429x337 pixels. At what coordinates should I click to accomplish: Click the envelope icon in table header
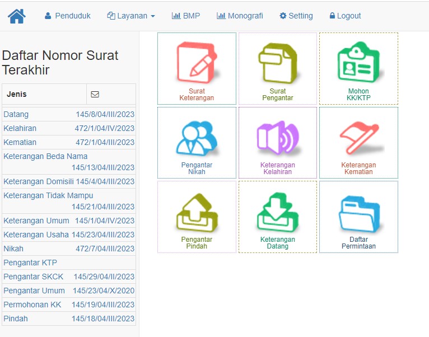click(95, 95)
